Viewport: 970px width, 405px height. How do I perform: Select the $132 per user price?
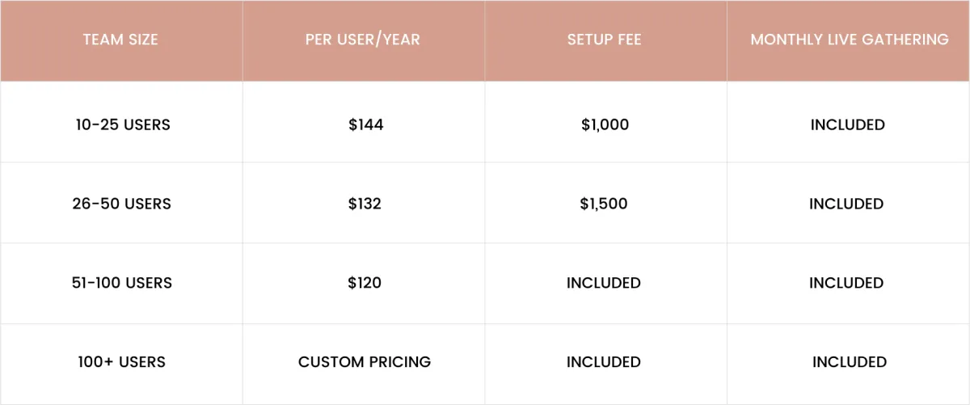(365, 204)
